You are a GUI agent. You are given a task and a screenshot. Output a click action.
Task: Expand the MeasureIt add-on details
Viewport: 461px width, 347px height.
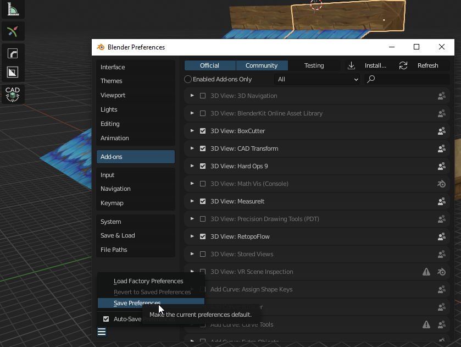(x=192, y=201)
